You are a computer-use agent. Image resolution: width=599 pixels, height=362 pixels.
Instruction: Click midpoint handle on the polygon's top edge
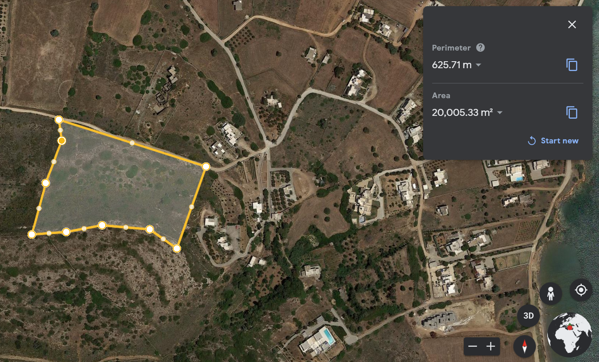(132, 143)
